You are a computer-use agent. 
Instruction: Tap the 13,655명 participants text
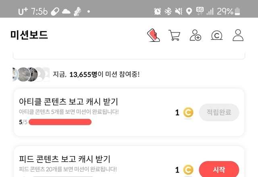click(84, 74)
